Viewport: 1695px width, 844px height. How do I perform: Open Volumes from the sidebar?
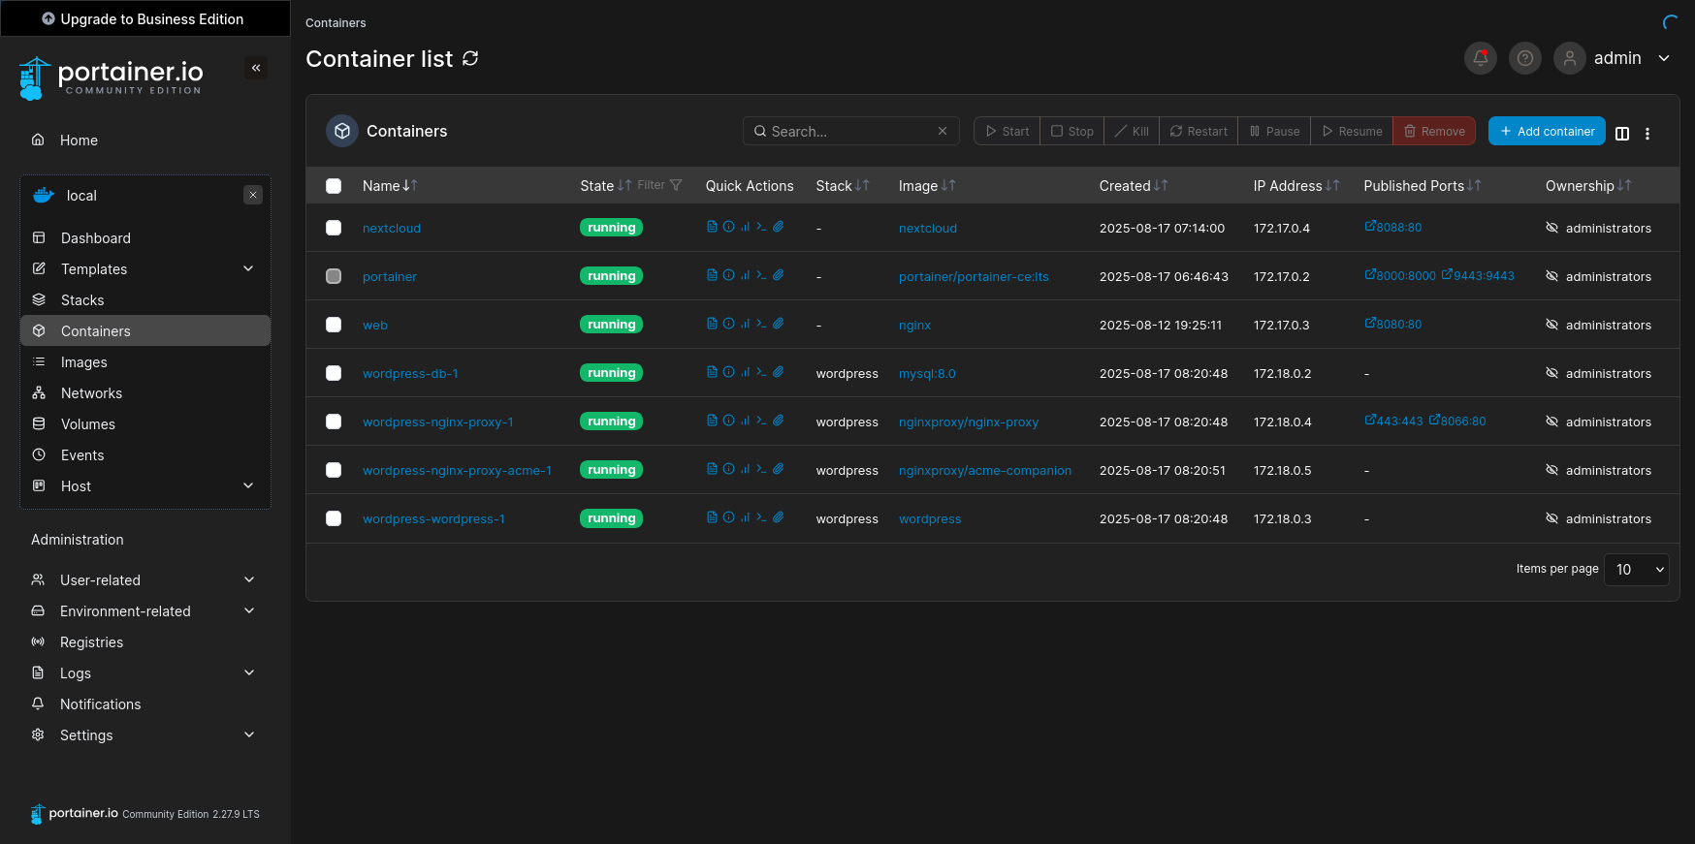[145, 423]
